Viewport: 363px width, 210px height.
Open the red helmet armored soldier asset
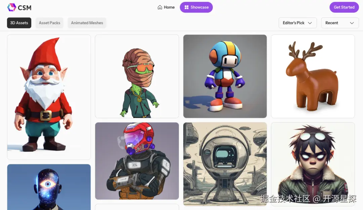pos(137,161)
